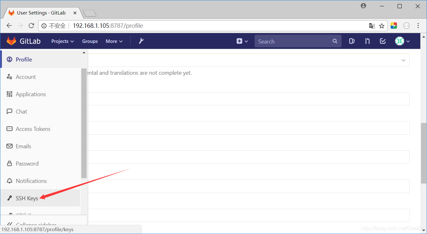427x234 pixels.
Task: Click the Chat bubble icon
Action: click(x=9, y=111)
